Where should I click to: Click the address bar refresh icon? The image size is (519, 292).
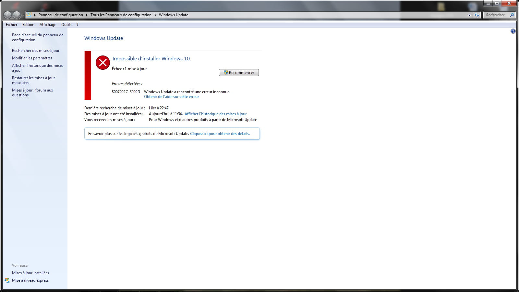(x=477, y=15)
